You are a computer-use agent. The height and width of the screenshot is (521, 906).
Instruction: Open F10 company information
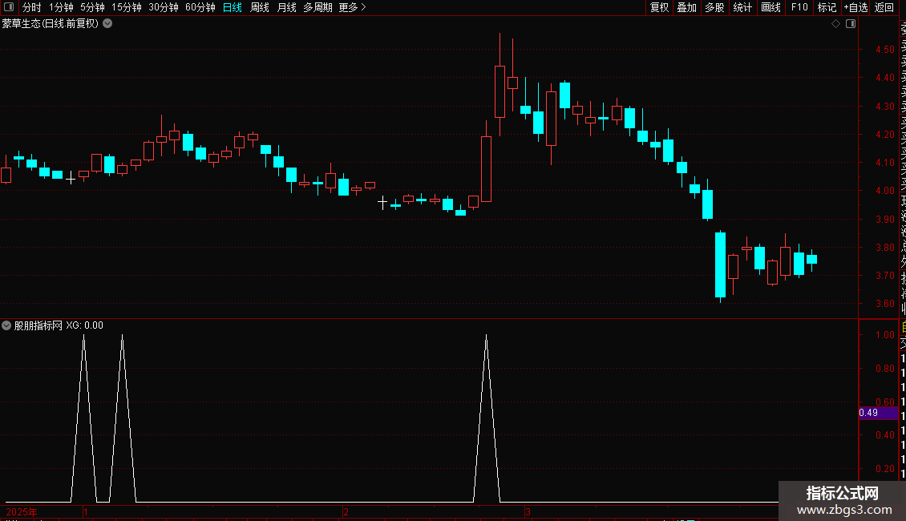799,7
